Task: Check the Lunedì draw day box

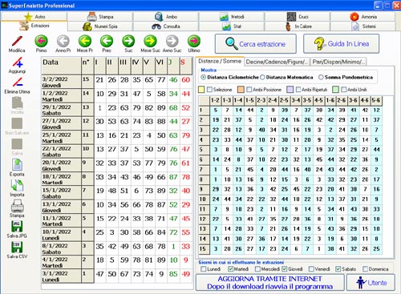Action: (204, 269)
